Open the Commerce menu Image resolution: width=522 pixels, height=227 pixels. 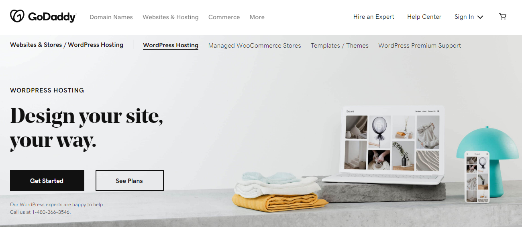(x=224, y=17)
